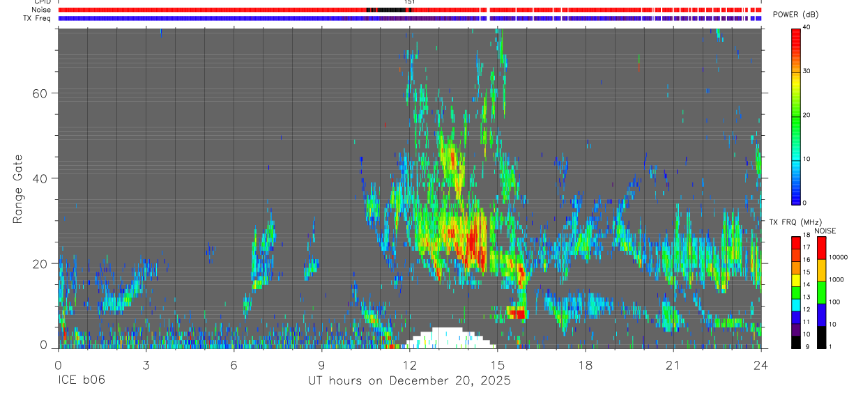The height and width of the screenshot is (395, 856).
Task: Click the "17" MHz label on the TX frequency scale
Action: coord(807,247)
